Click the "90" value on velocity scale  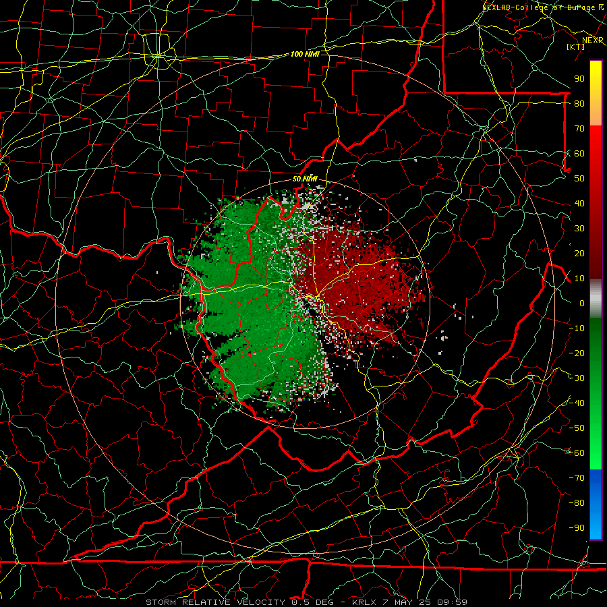(x=579, y=79)
